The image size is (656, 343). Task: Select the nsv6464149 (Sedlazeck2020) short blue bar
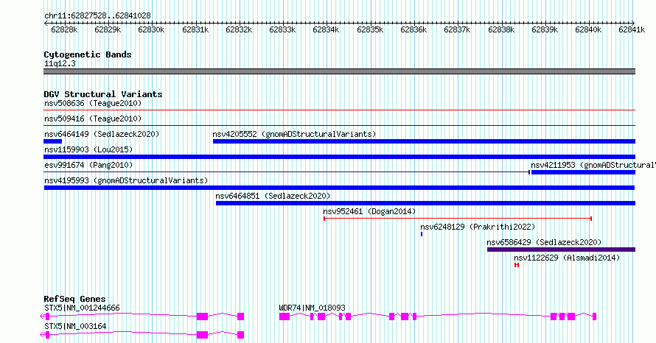pos(53,141)
